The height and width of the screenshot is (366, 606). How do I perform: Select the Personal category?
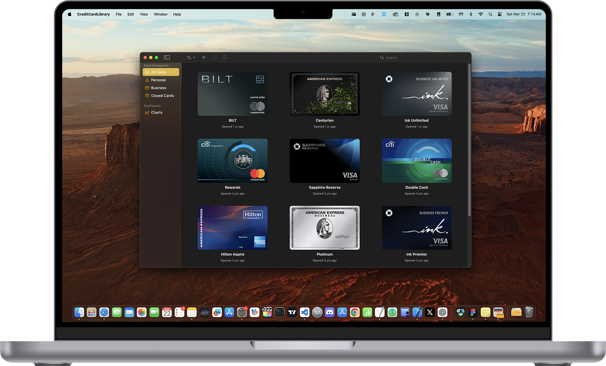tap(160, 80)
